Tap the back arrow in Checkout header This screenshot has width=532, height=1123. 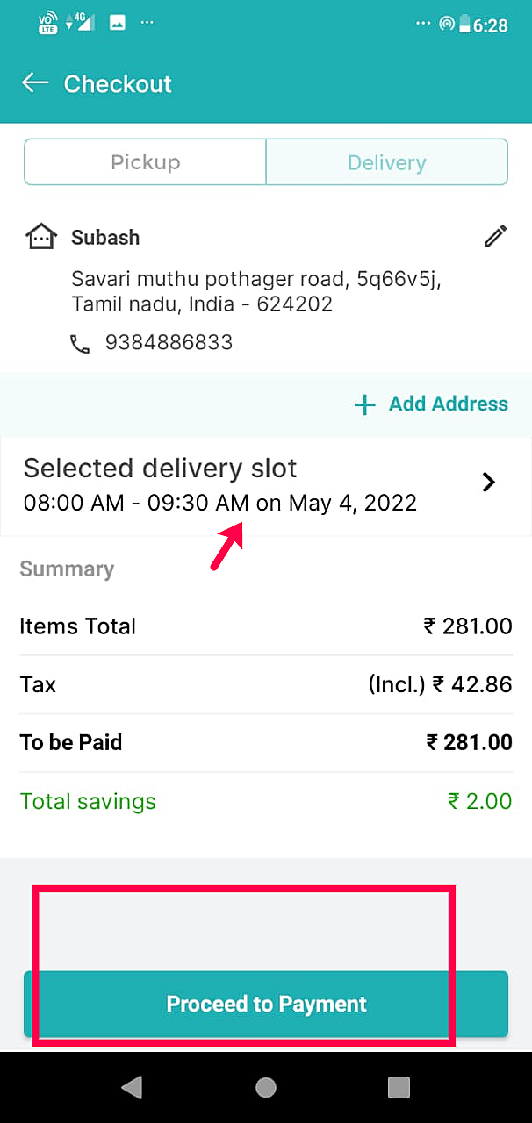pyautogui.click(x=35, y=83)
